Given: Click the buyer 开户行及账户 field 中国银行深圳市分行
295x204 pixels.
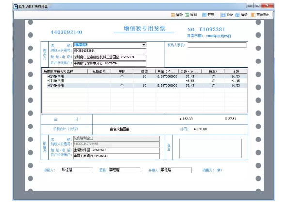Looking at the screenshot, I should [109, 63].
